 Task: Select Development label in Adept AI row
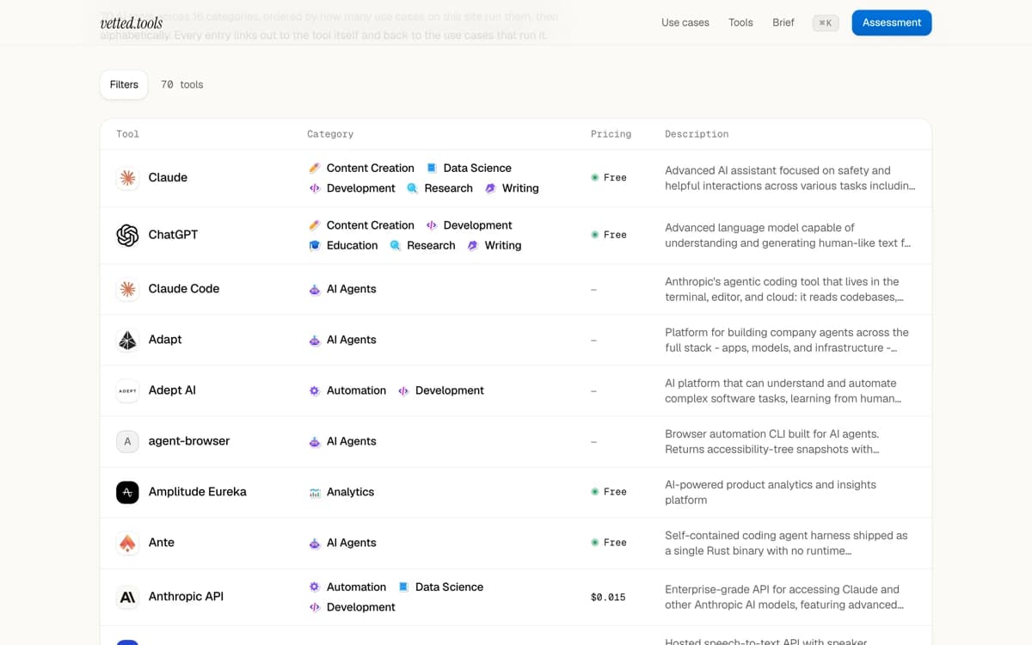(x=450, y=390)
